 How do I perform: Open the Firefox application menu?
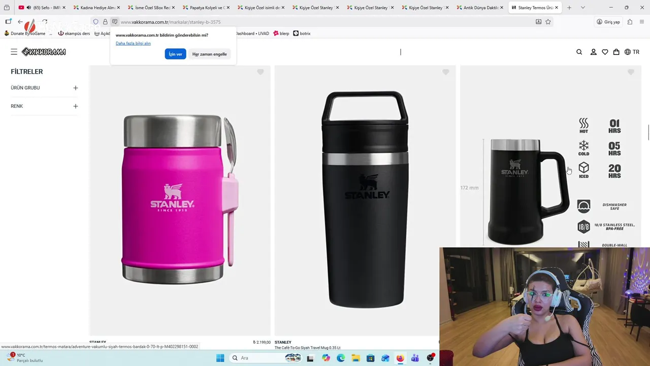coord(642,22)
